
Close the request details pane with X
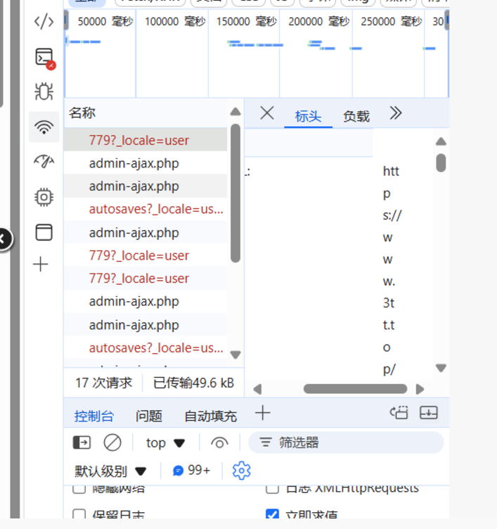[x=267, y=113]
